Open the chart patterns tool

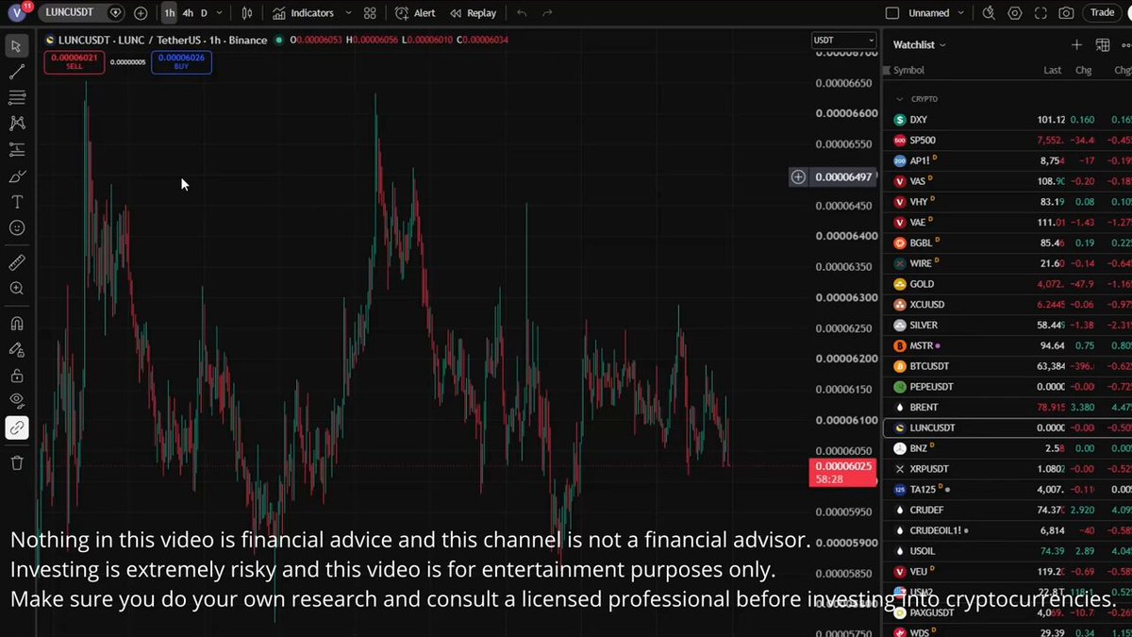pos(17,123)
